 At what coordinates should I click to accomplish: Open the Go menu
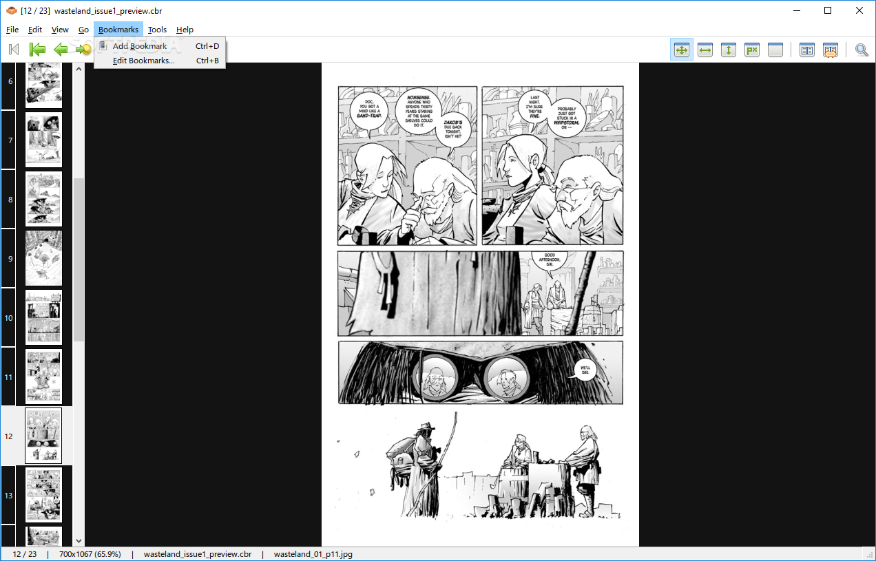tap(83, 30)
